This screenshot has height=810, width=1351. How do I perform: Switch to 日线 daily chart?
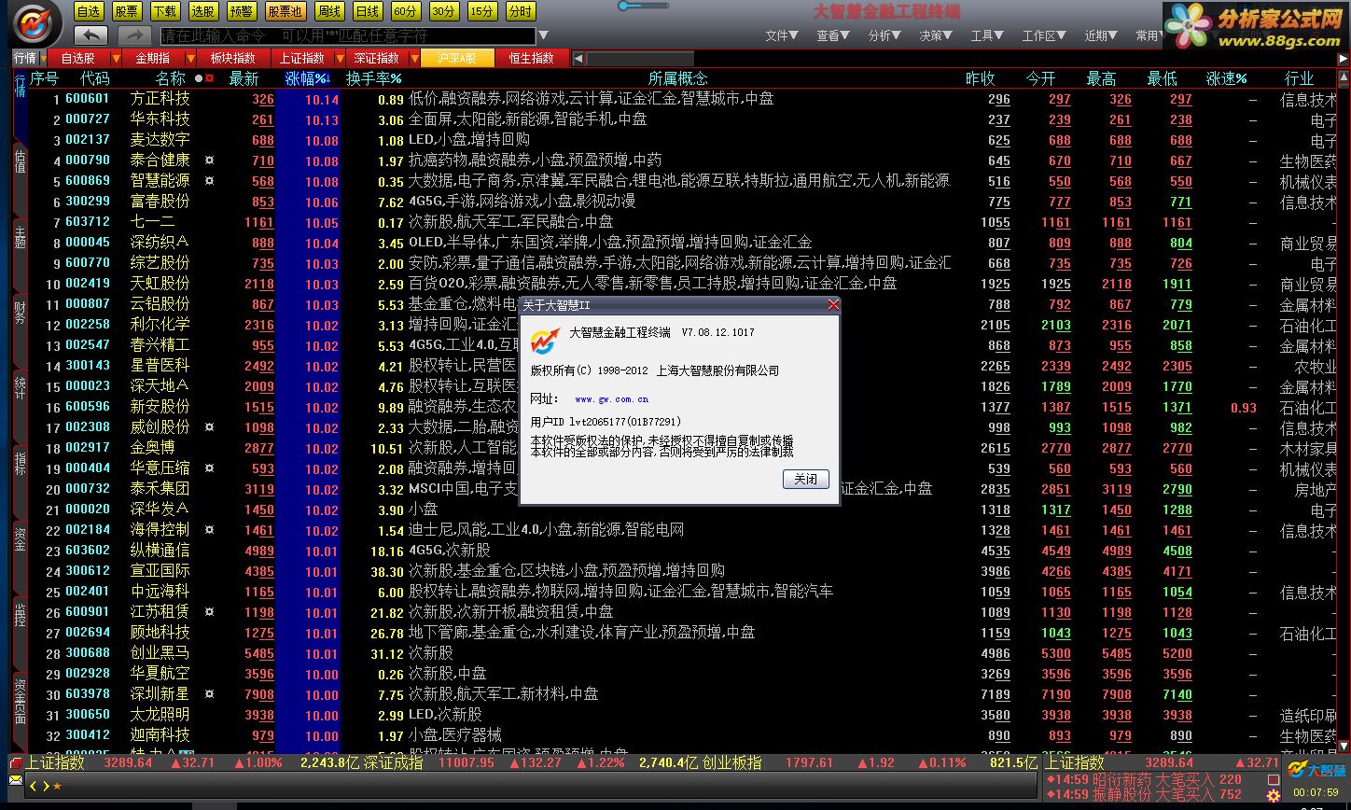(368, 11)
